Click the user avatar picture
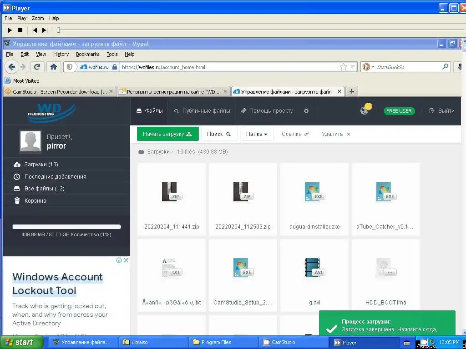The height and width of the screenshot is (349, 466). click(x=30, y=142)
